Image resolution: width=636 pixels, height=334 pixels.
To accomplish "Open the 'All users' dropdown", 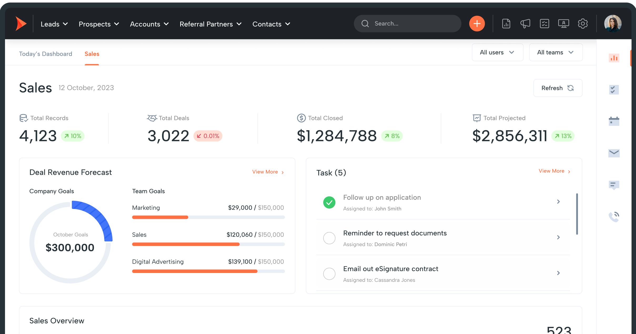I will (497, 52).
